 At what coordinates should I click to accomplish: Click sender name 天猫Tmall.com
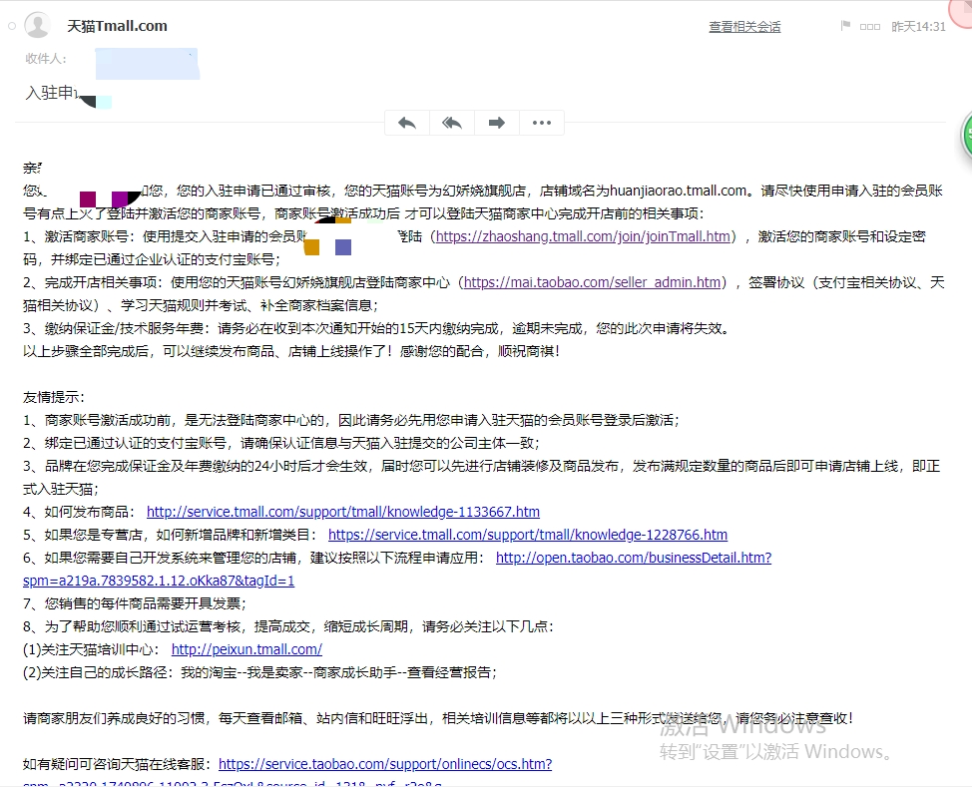(x=117, y=26)
